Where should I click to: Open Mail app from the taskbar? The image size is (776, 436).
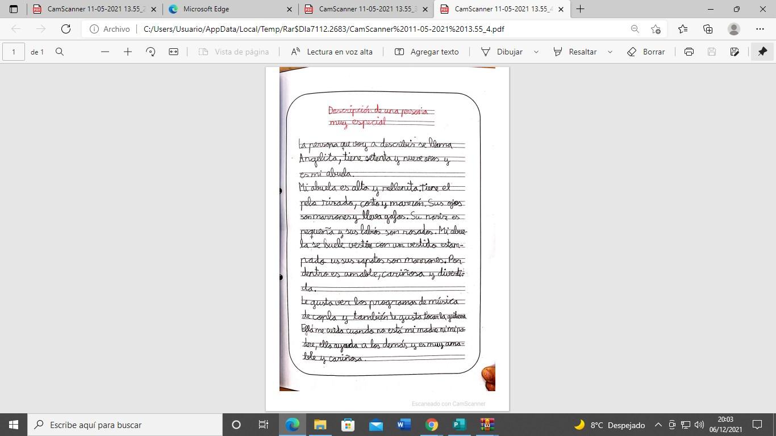[x=376, y=425]
